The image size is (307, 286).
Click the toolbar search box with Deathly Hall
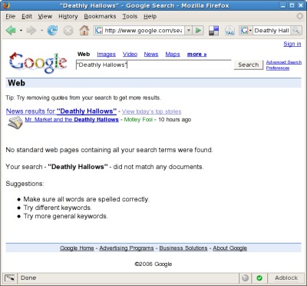tap(272, 31)
